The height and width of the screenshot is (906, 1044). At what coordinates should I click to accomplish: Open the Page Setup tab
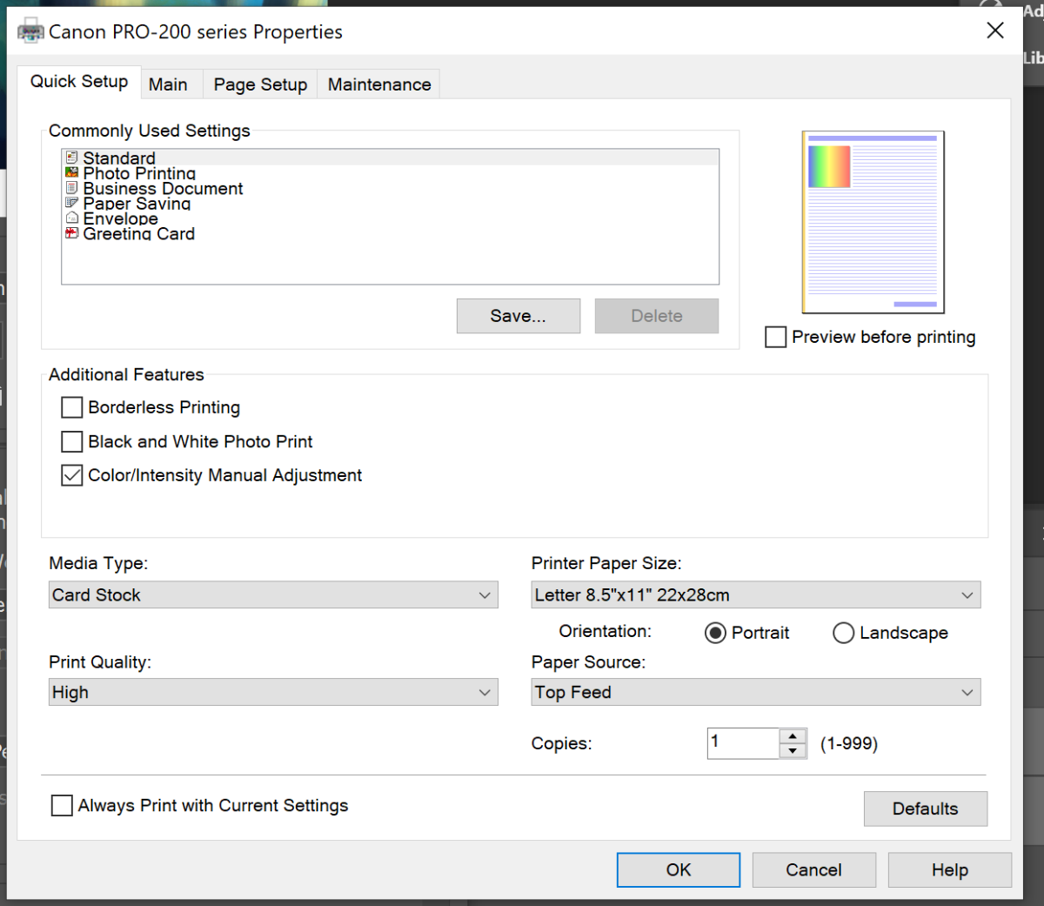[x=260, y=84]
